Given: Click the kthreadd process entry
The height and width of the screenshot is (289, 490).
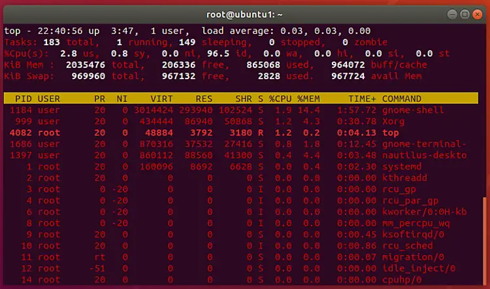Looking at the screenshot, I should (x=406, y=178).
